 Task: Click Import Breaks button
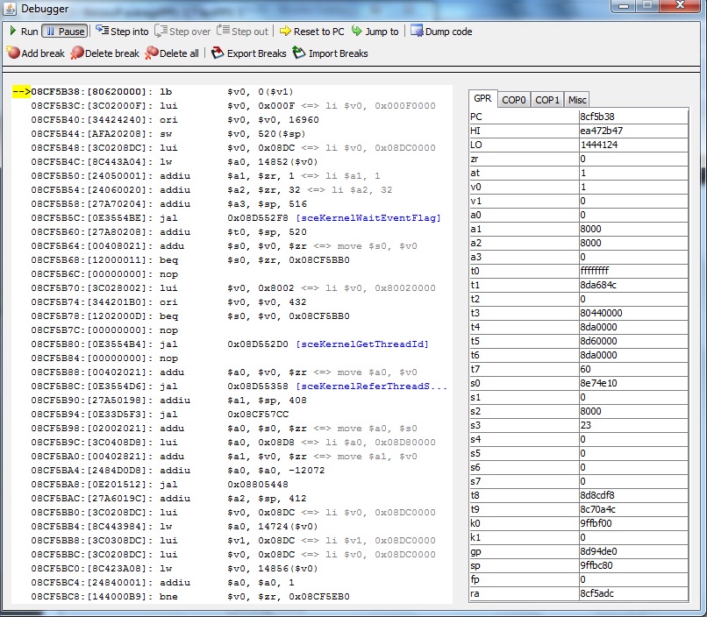coord(330,53)
